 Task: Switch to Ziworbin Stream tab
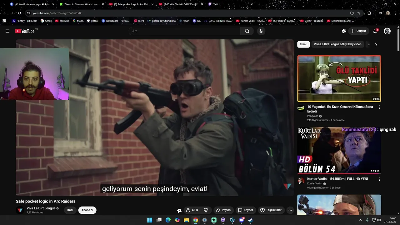tap(81, 4)
